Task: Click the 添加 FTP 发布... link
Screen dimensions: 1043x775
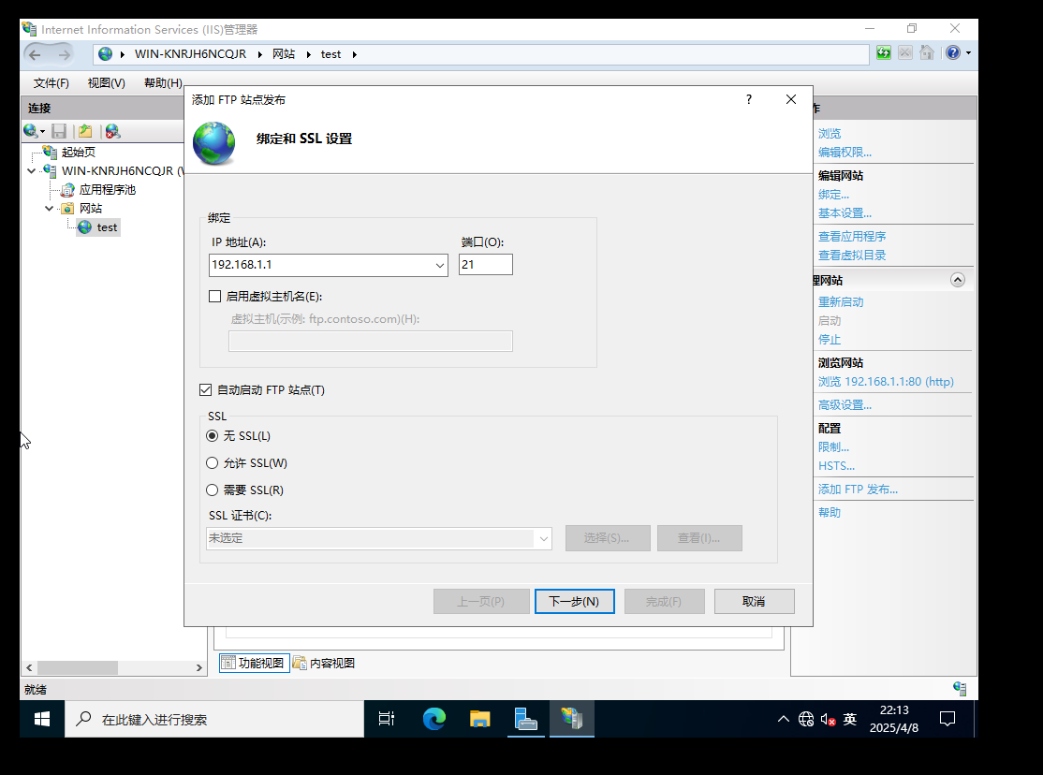Action: pos(858,490)
